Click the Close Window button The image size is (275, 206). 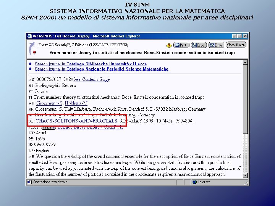pyautogui.click(x=236, y=45)
